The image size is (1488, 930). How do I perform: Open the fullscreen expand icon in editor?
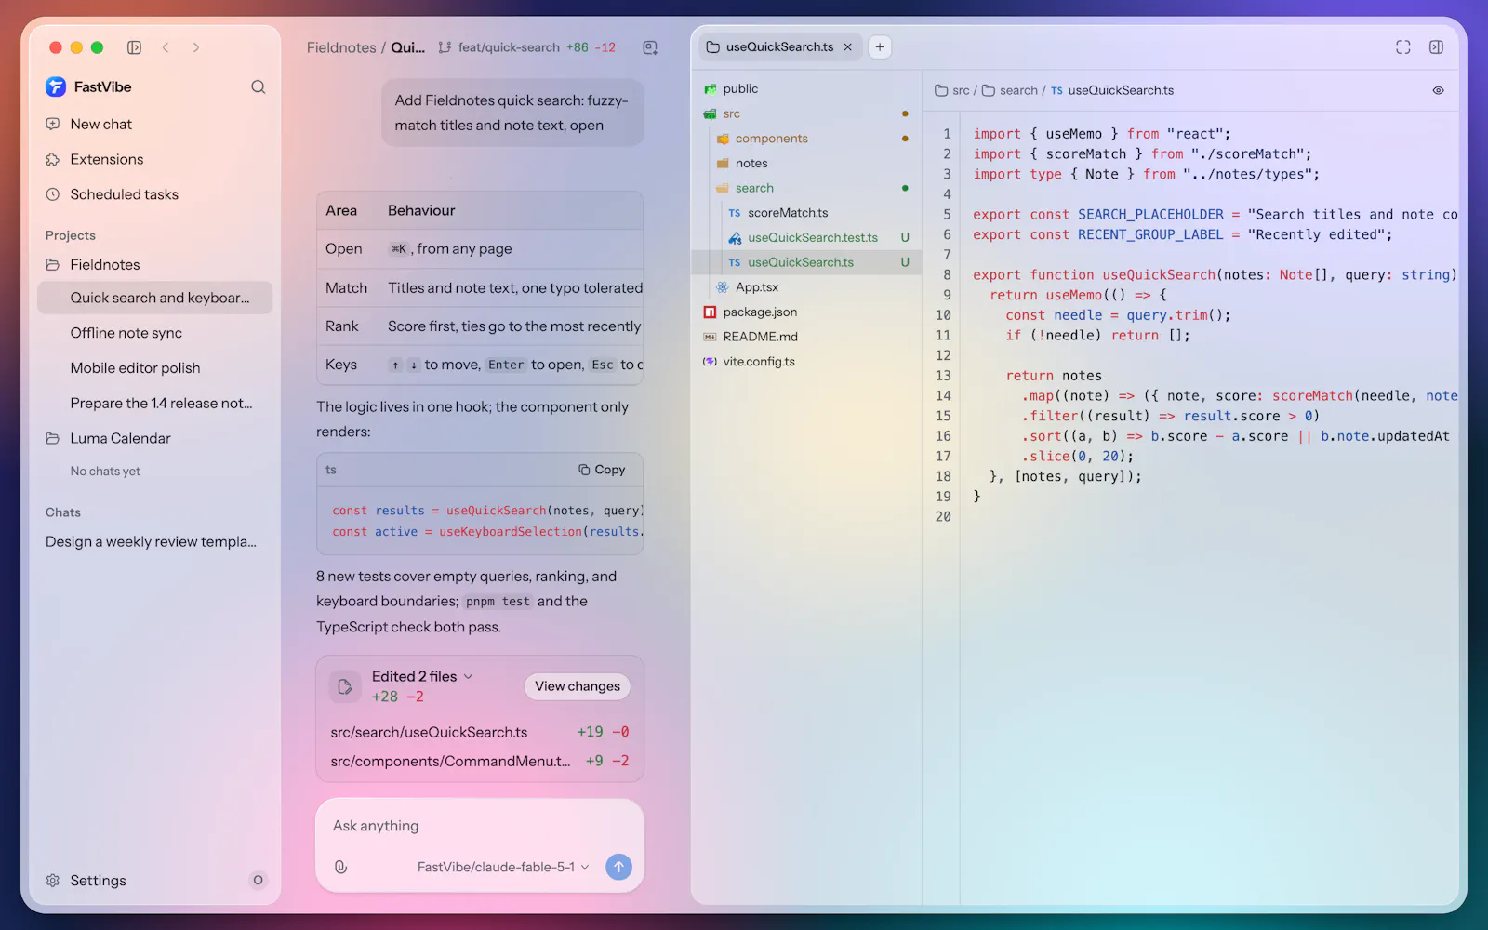point(1403,47)
